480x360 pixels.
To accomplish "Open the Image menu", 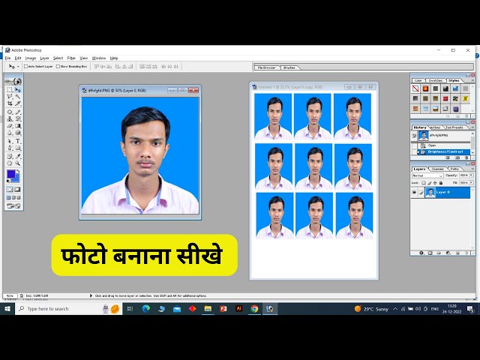I will point(30,58).
